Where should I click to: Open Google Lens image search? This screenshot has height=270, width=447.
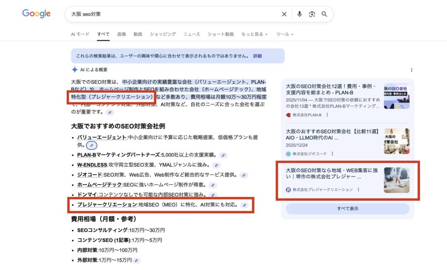pos(312,14)
